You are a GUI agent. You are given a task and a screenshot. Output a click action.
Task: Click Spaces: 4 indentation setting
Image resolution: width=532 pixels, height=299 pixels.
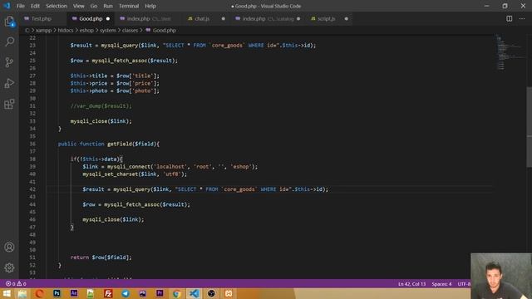click(x=441, y=284)
